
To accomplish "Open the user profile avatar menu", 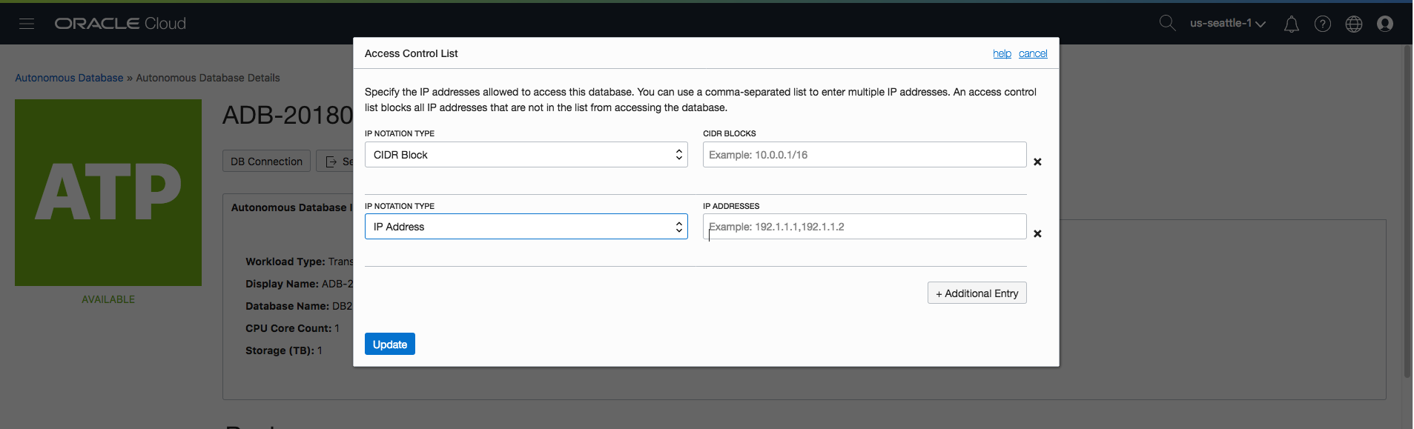I will [1384, 24].
